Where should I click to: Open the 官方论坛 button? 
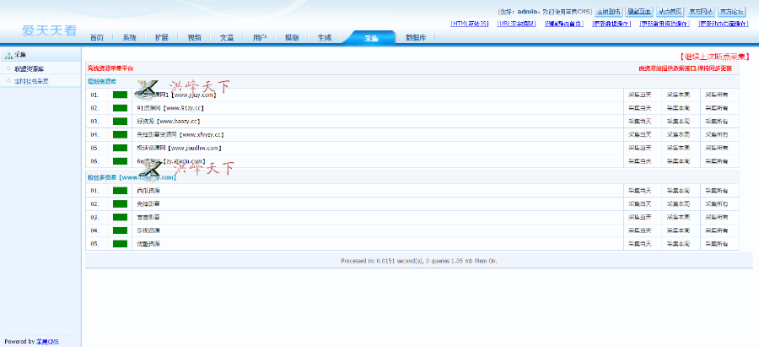point(731,12)
